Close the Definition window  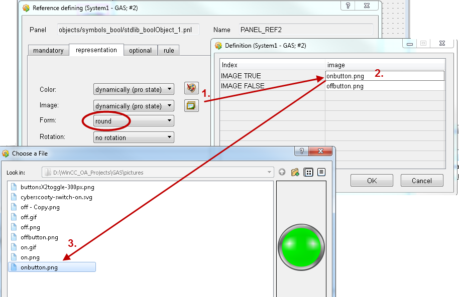(x=442, y=43)
